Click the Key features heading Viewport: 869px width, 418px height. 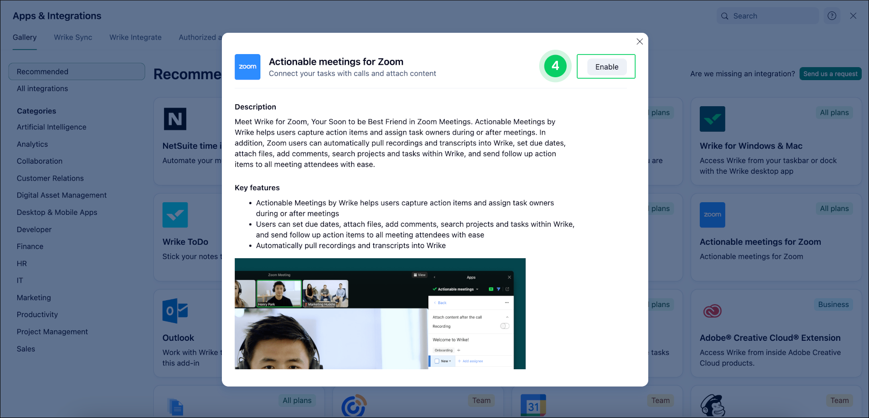pos(257,188)
